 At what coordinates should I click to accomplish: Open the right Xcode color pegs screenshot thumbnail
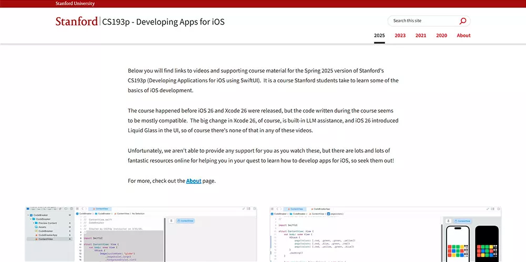point(386,234)
